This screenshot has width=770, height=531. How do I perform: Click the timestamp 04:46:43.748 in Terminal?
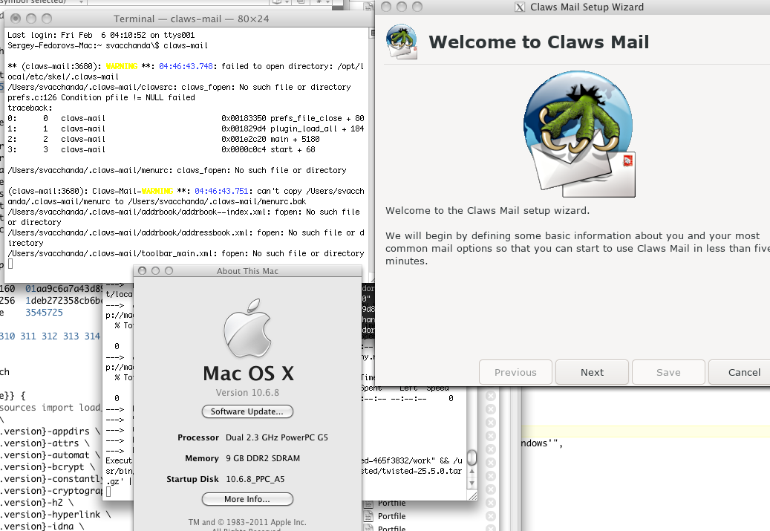coord(186,66)
